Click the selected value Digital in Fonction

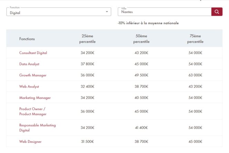pos(16,13)
